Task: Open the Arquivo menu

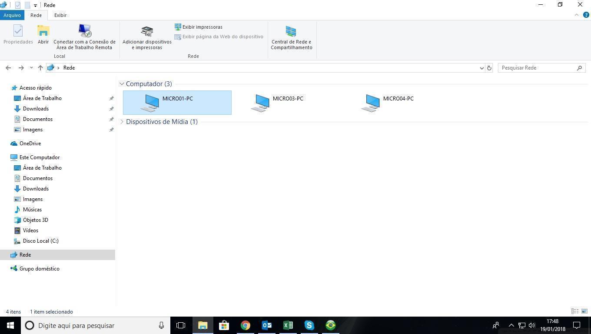Action: pyautogui.click(x=12, y=15)
